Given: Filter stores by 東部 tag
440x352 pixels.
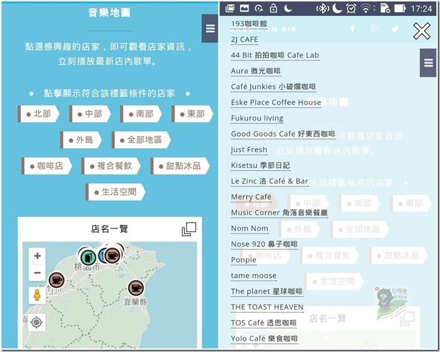Looking at the screenshot, I should coord(193,114).
